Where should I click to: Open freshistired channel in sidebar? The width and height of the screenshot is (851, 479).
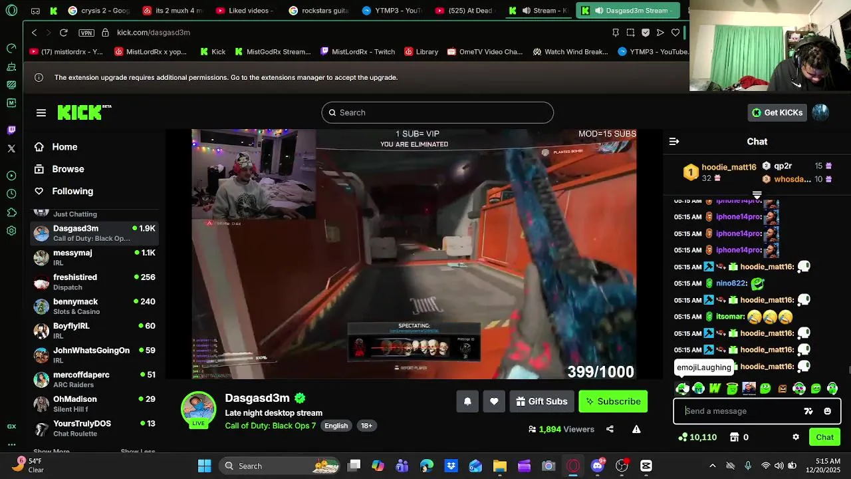point(94,282)
